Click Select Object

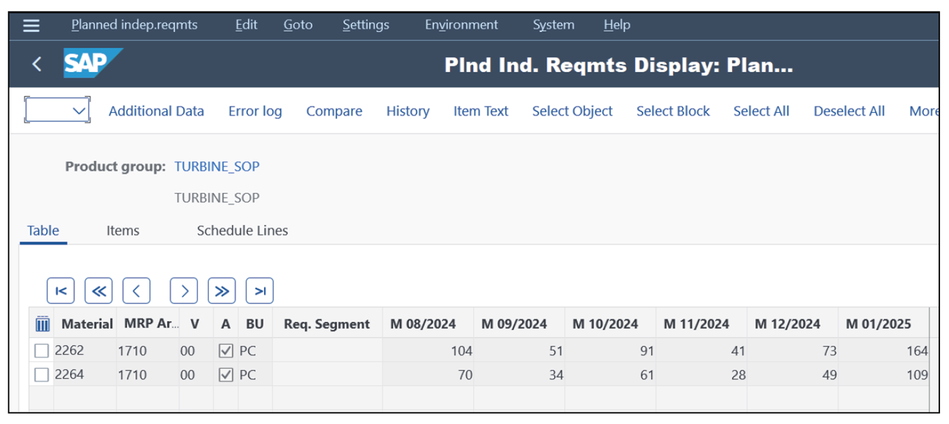coord(572,111)
